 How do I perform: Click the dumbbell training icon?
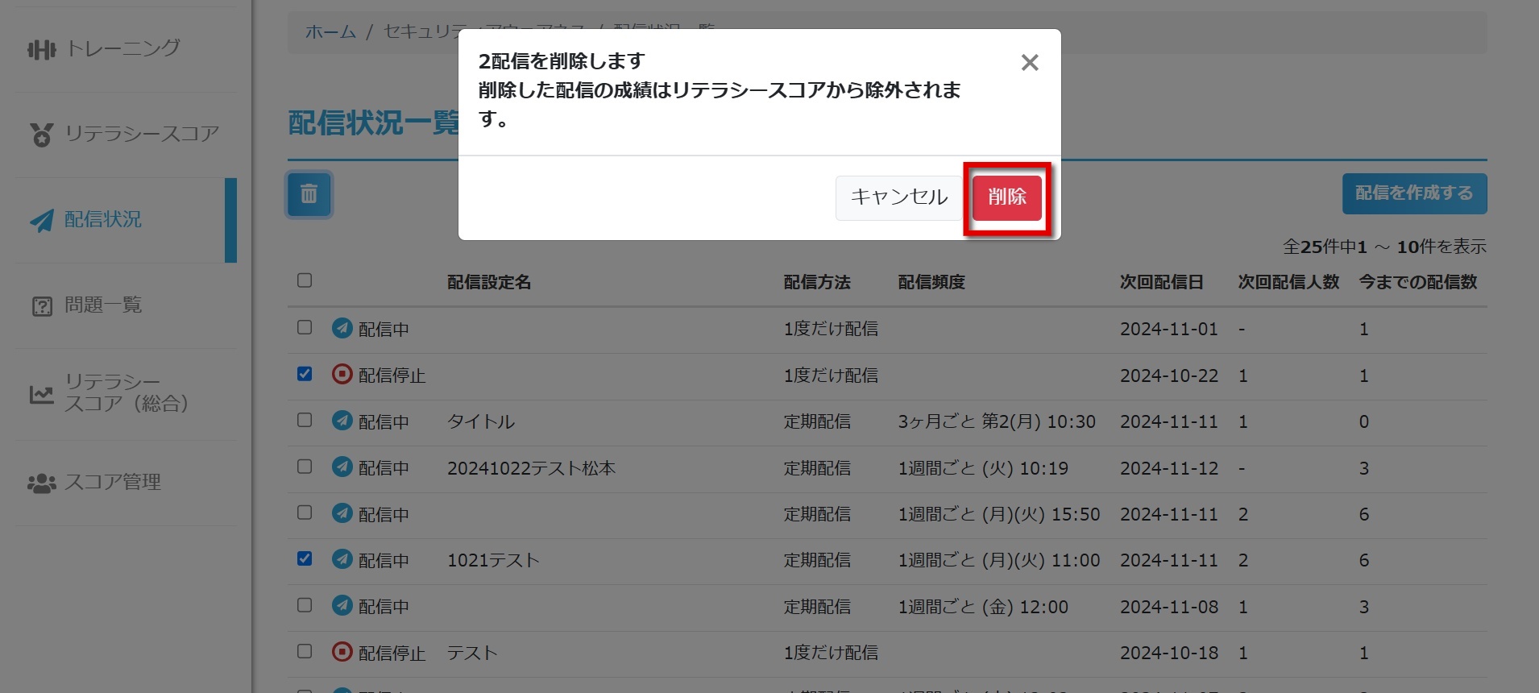(42, 50)
